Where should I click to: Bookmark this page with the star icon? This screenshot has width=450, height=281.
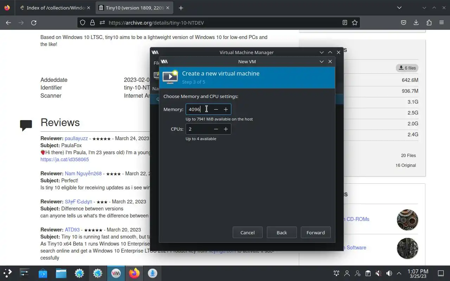(355, 22)
